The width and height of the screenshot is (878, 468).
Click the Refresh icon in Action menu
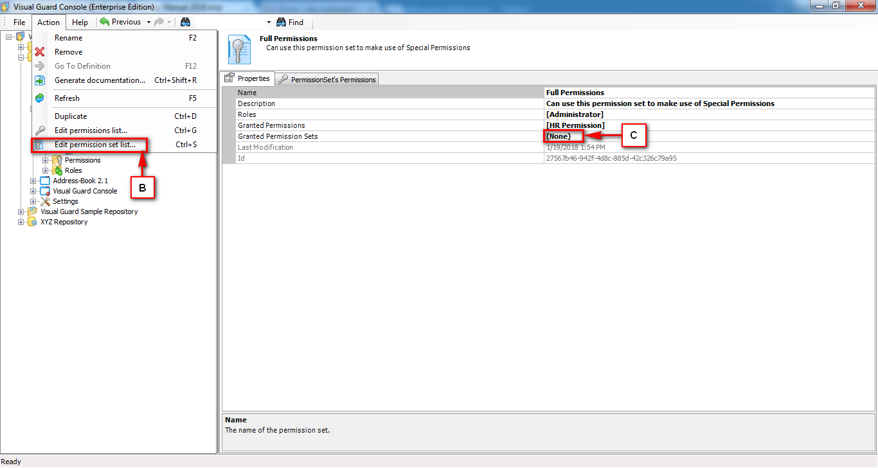tap(40, 98)
